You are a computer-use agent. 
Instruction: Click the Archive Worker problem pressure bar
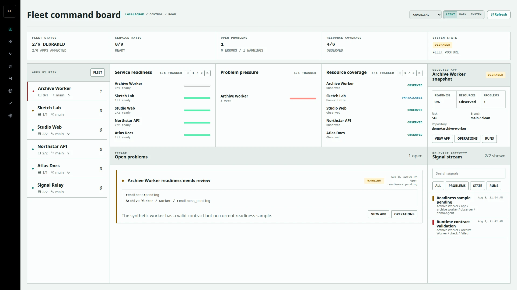click(303, 99)
